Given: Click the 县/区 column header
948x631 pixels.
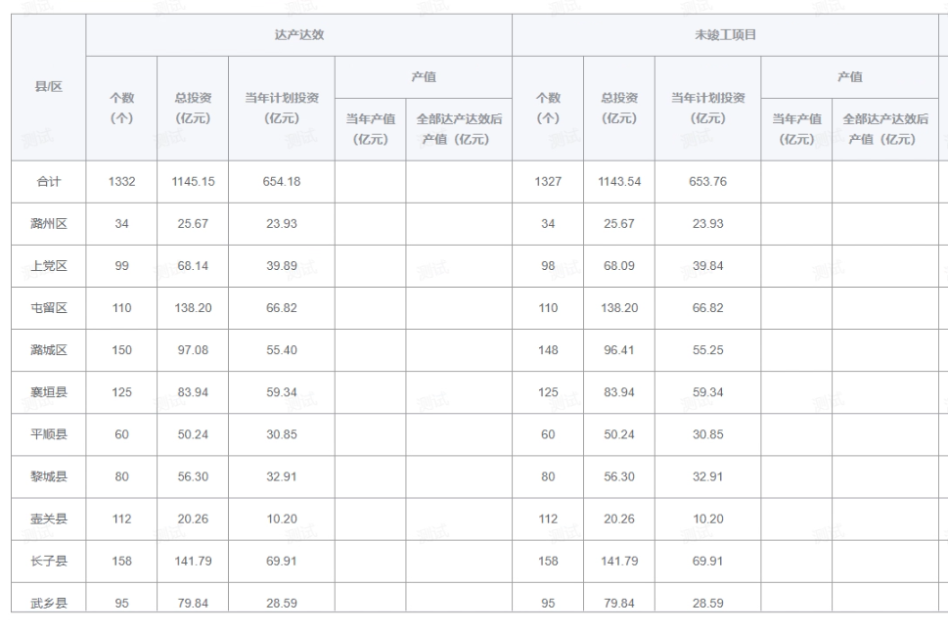Looking at the screenshot, I should pyautogui.click(x=48, y=87).
